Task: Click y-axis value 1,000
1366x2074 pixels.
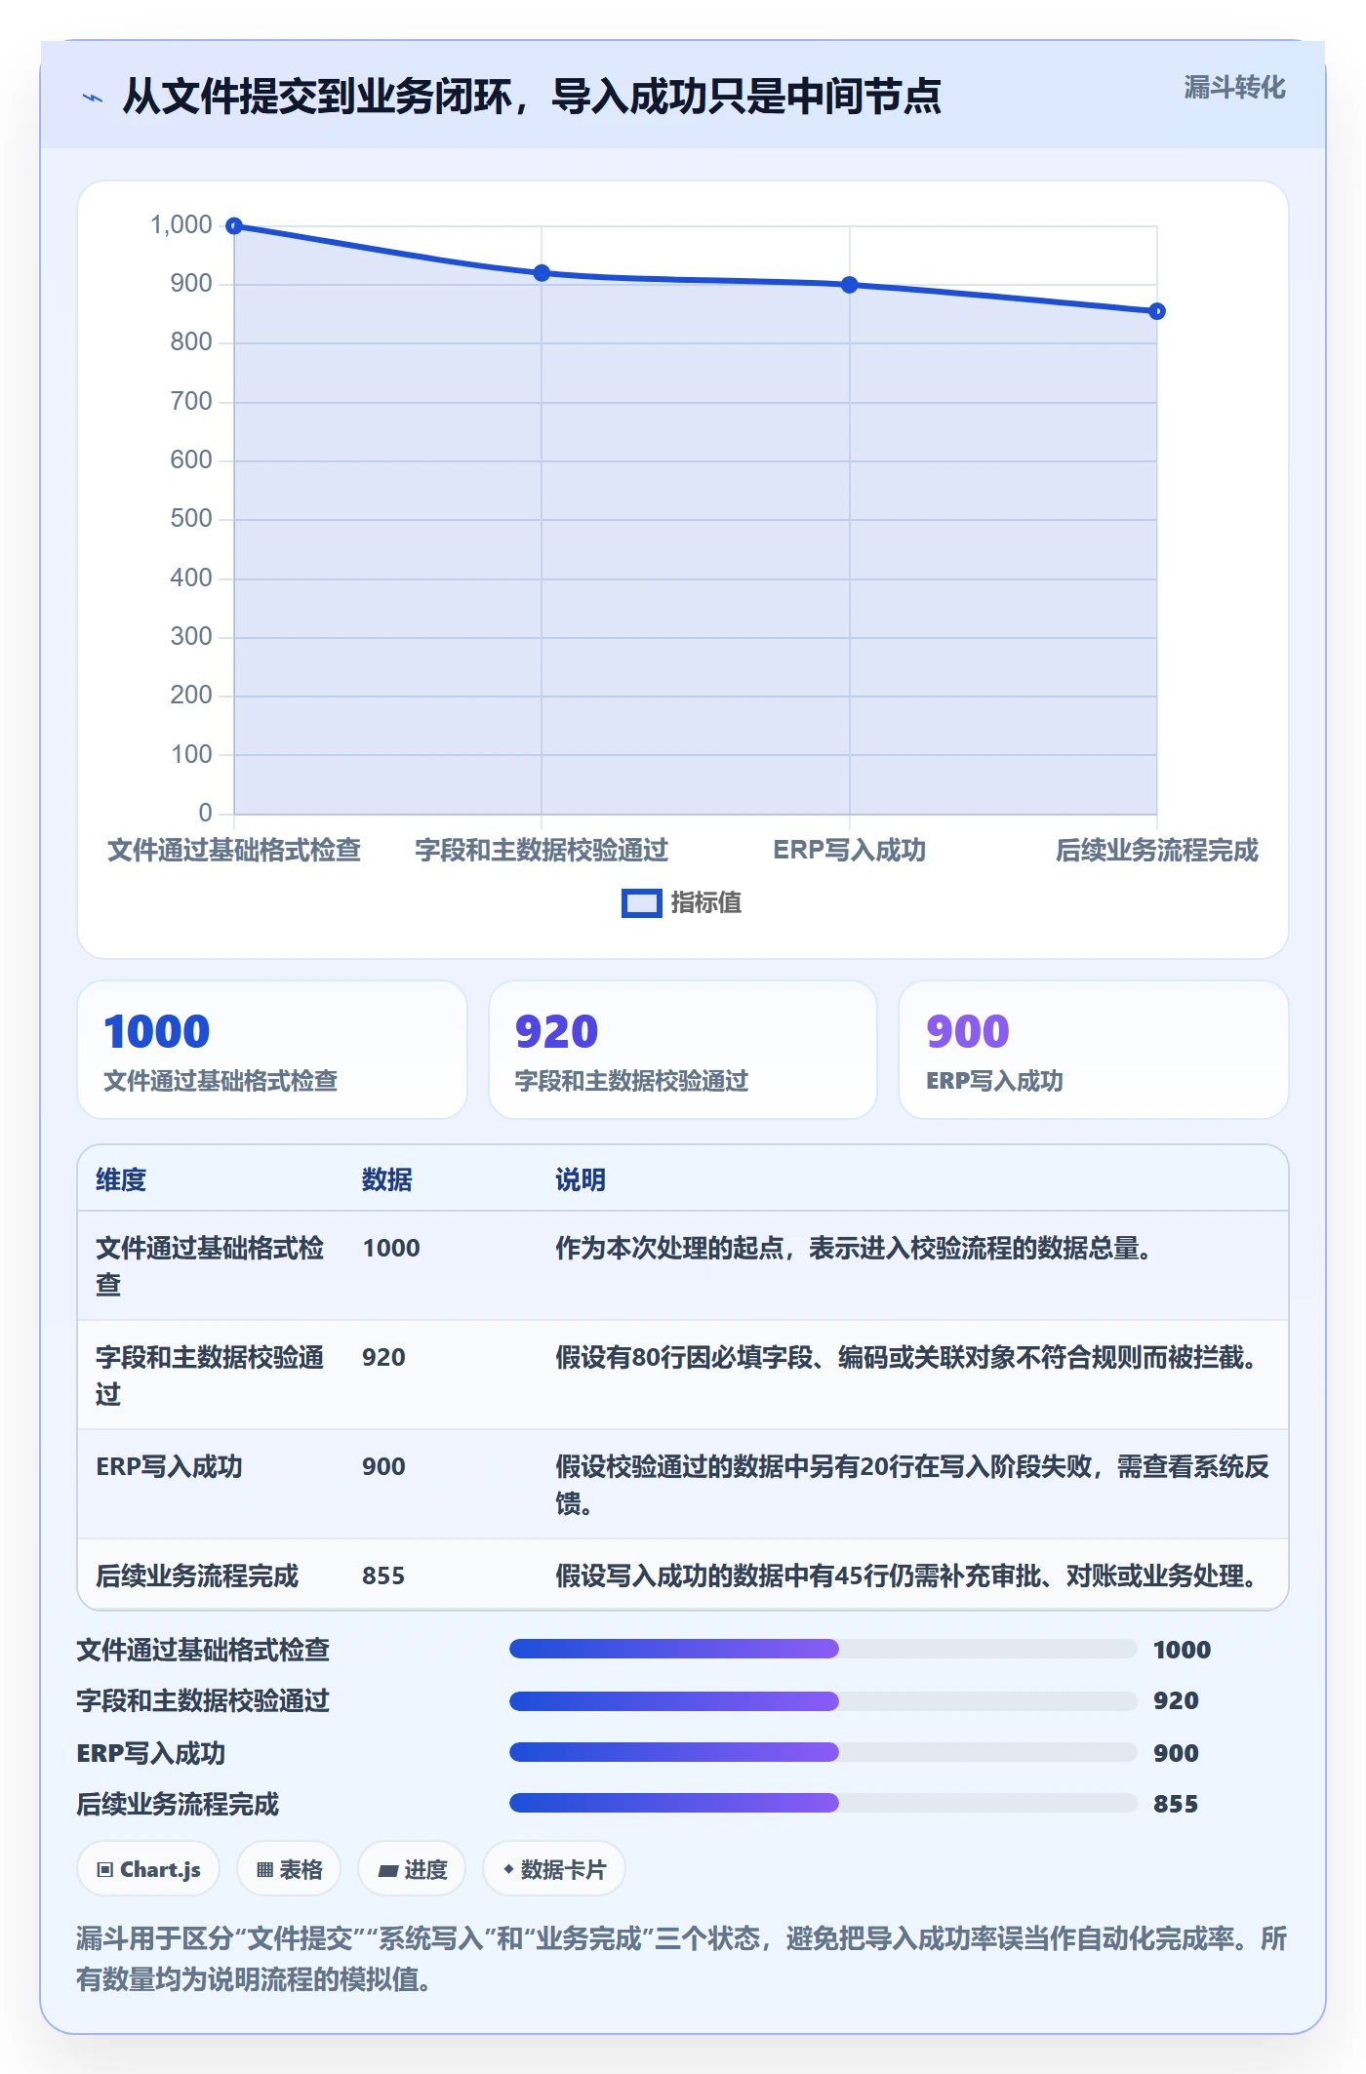Action: pos(181,225)
